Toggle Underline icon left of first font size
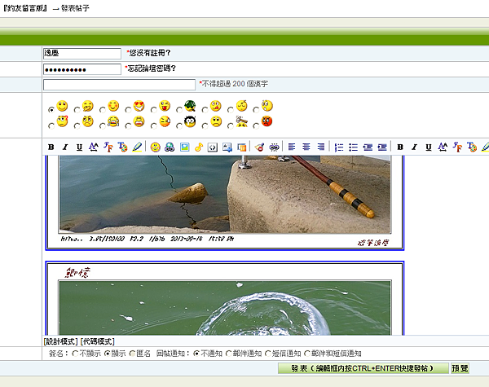489x387 pixels. coord(79,147)
